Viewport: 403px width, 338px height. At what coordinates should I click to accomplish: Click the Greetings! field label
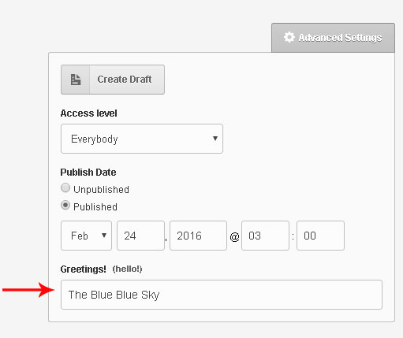[84, 269]
